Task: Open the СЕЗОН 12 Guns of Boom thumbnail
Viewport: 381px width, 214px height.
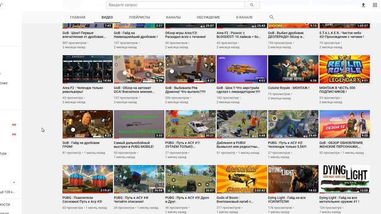Action: [345, 124]
